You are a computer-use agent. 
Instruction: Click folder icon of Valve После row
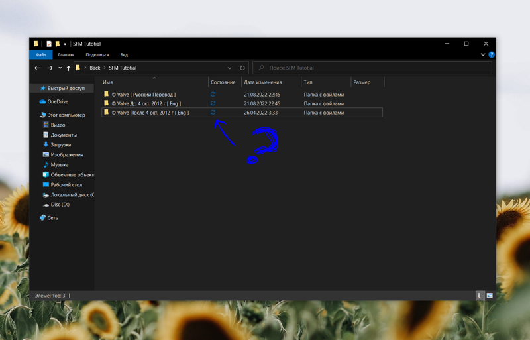click(106, 112)
